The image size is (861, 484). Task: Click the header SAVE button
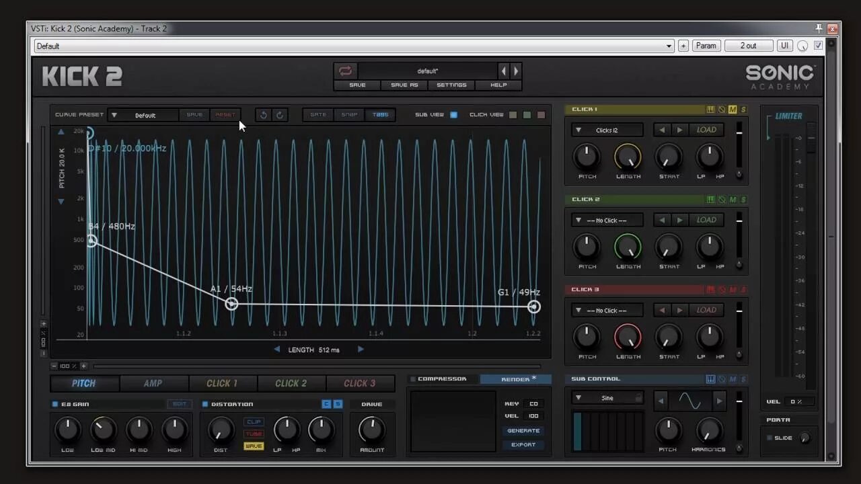coord(357,85)
